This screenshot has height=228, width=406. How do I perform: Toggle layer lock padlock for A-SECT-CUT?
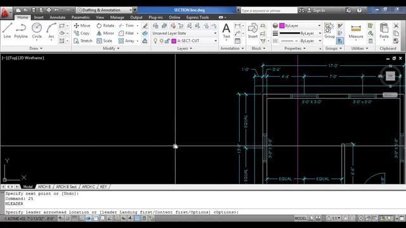tap(167, 41)
